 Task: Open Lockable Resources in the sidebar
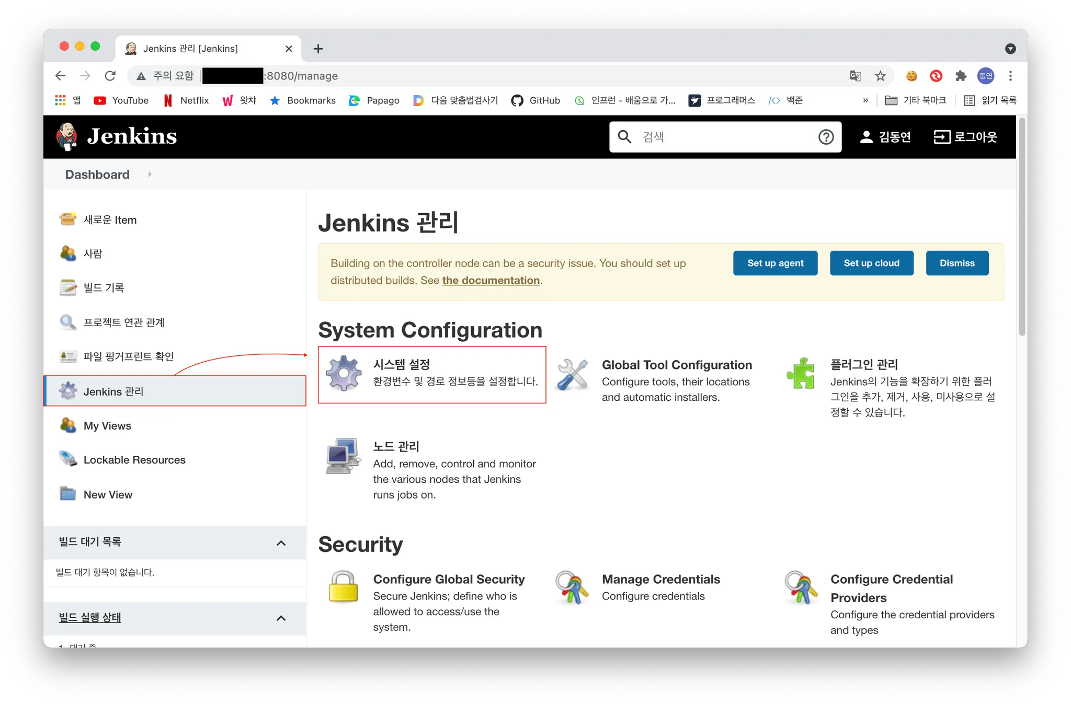coord(134,460)
